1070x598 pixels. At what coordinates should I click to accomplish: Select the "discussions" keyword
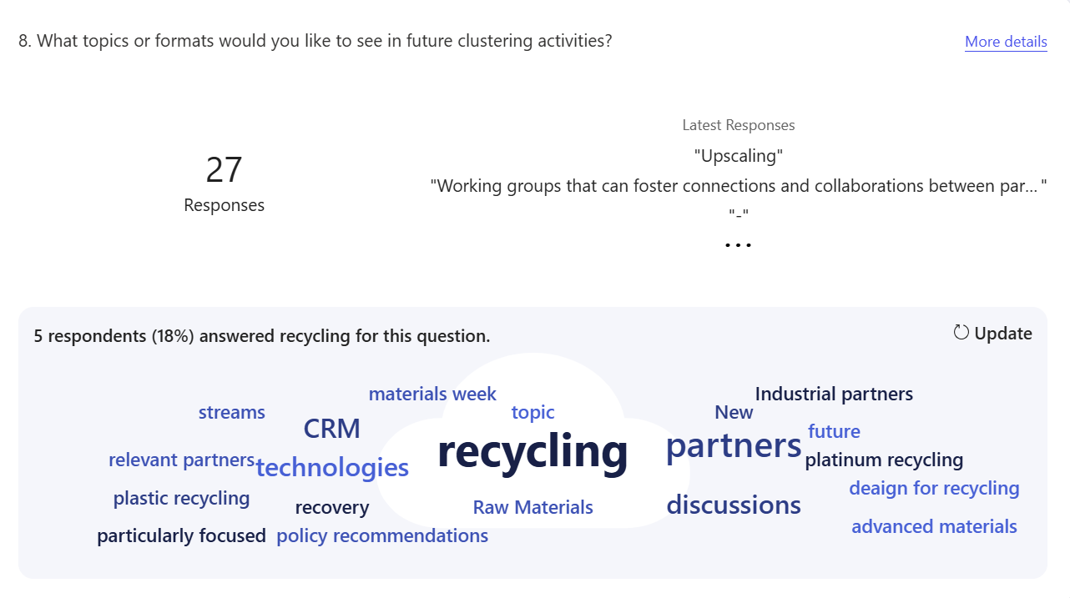tap(734, 505)
